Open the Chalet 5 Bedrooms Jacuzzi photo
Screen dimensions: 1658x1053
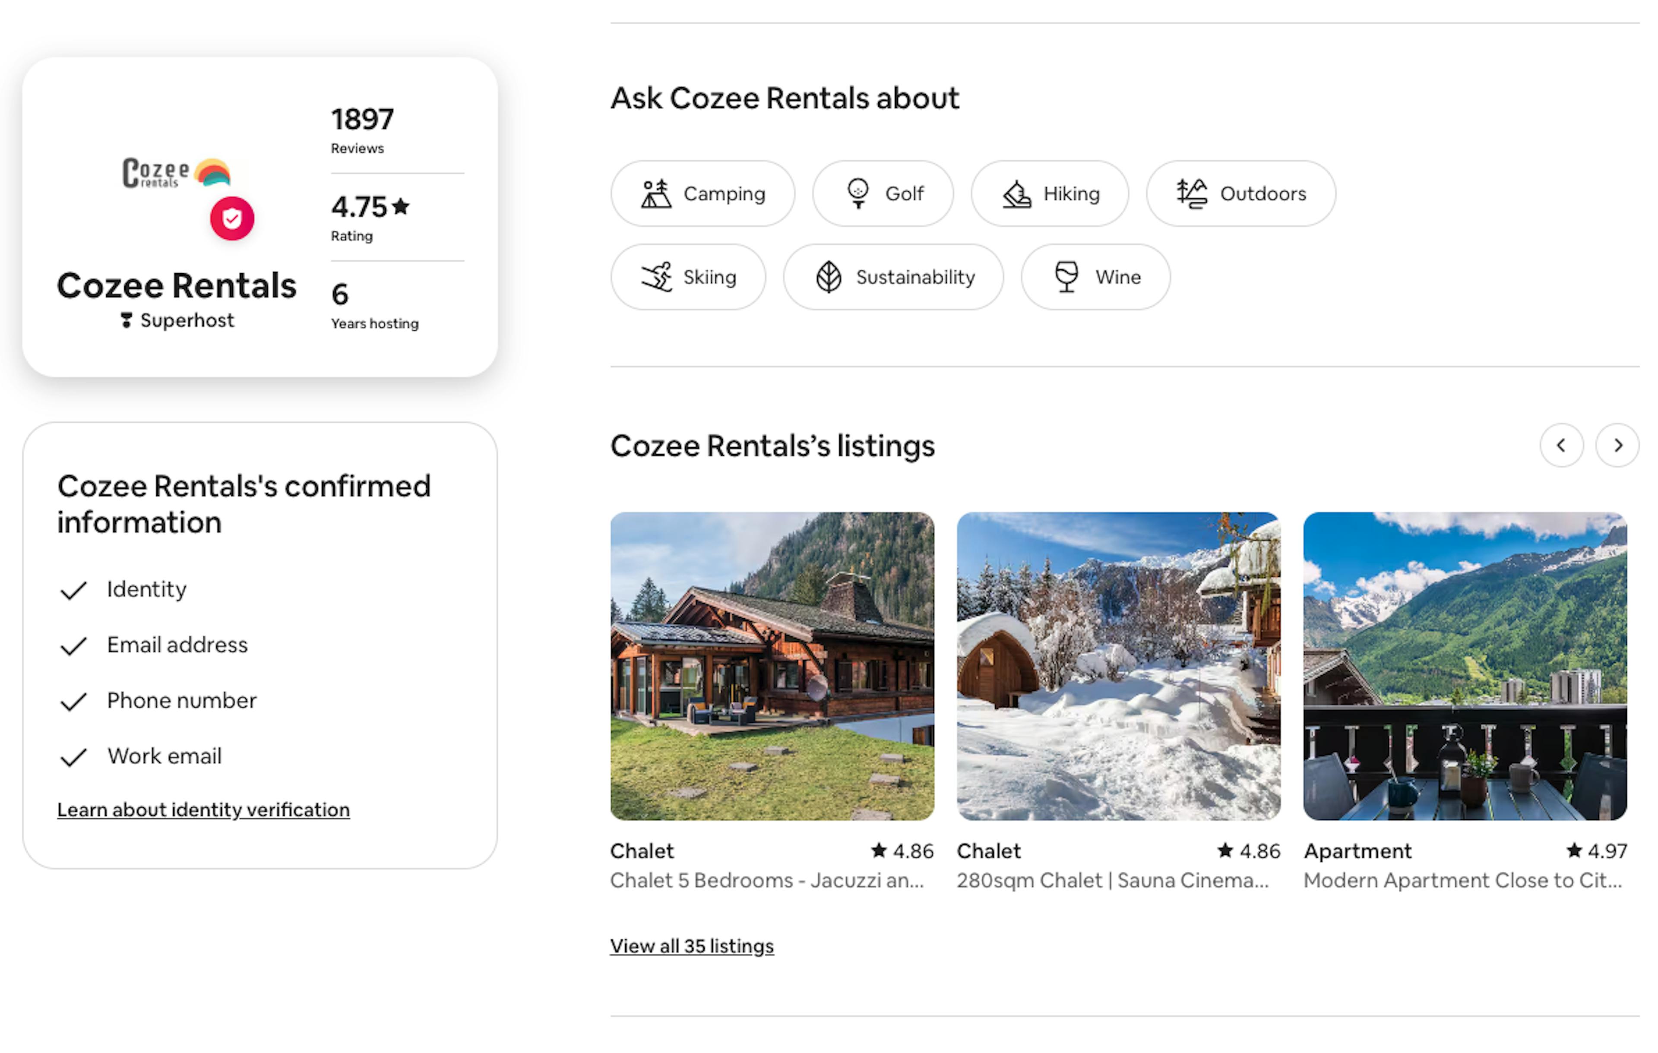point(772,665)
